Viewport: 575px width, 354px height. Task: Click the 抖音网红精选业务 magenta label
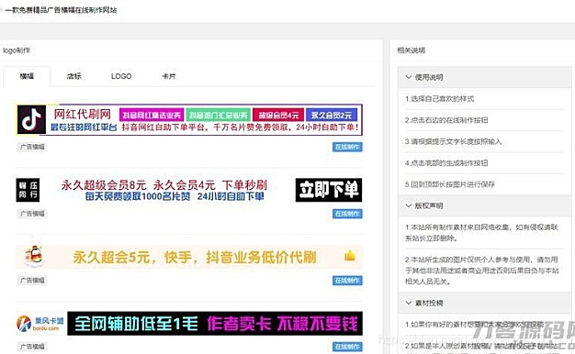pyautogui.click(x=152, y=116)
